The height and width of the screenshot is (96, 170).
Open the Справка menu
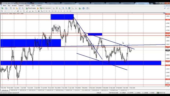(x=39, y=5)
